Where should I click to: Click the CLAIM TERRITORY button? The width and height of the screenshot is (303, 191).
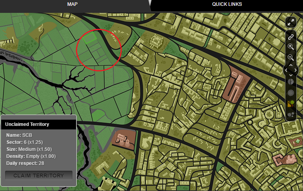pyautogui.click(x=39, y=175)
